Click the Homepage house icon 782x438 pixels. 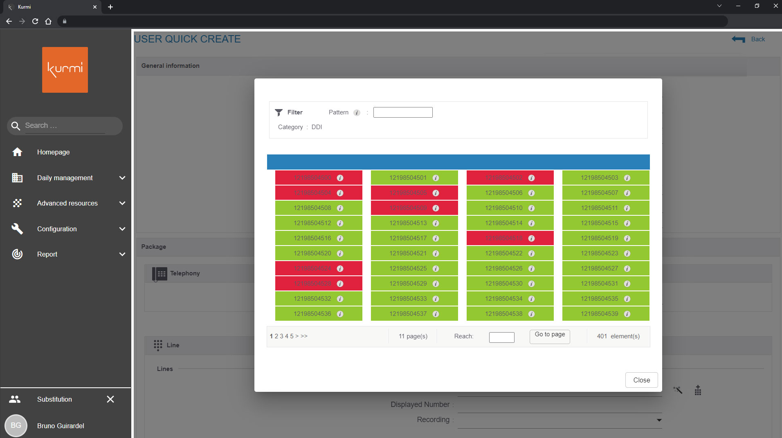point(17,152)
